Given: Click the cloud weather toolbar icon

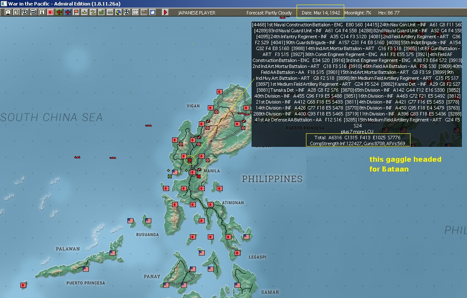Looking at the screenshot, I should (x=153, y=12).
